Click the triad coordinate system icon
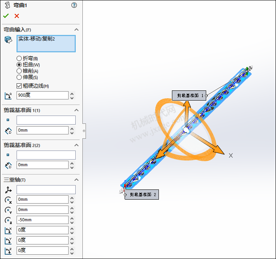This screenshot has height=259, width=276. [8, 190]
